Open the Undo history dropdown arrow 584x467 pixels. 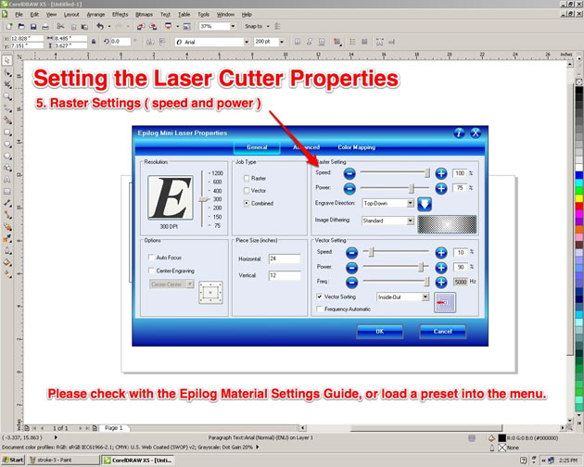click(109, 27)
